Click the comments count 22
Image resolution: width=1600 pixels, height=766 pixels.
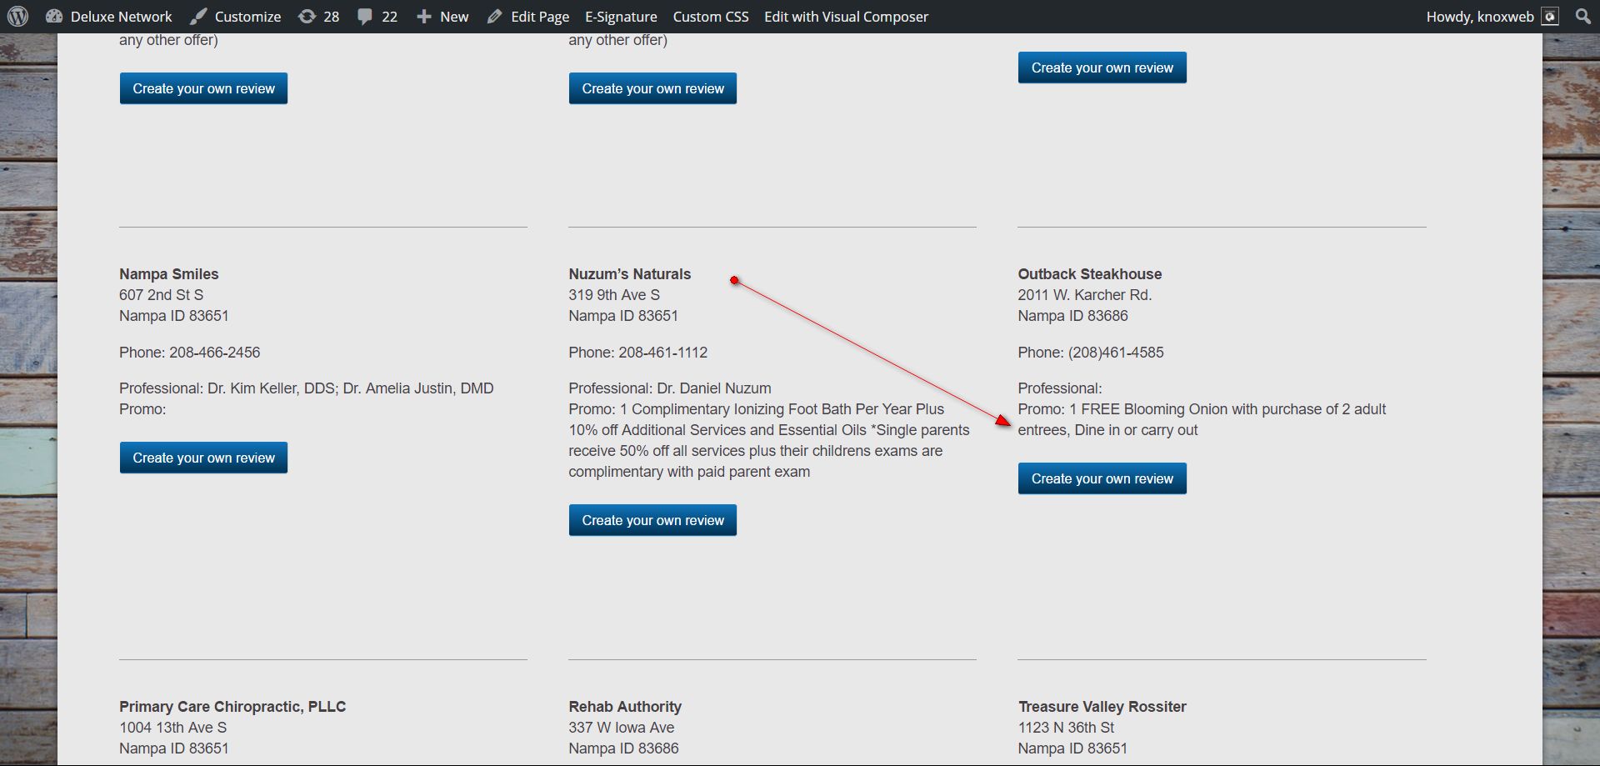click(x=389, y=17)
